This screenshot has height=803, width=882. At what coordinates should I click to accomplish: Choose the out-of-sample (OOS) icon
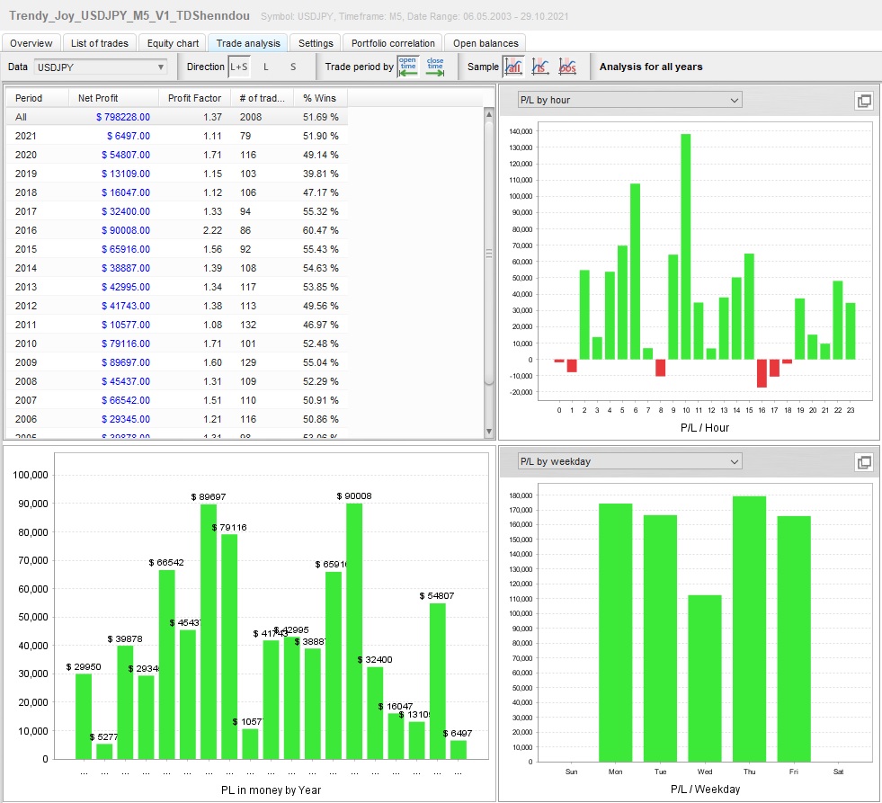click(567, 67)
